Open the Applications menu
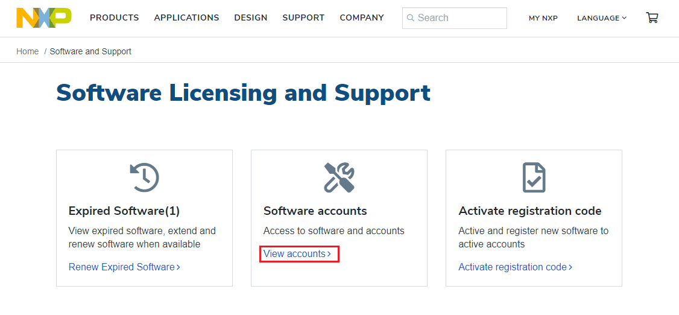The height and width of the screenshot is (315, 679). (186, 18)
